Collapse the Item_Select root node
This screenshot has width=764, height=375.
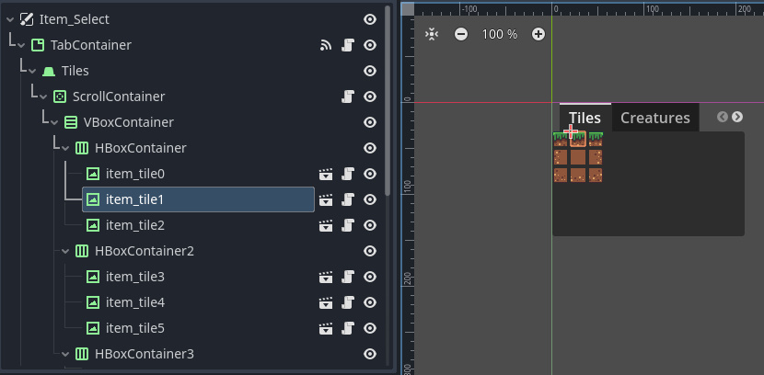[10, 19]
